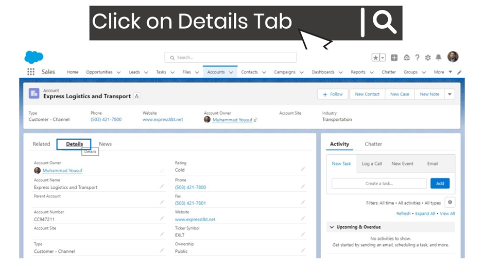
Task: Open more account actions dropdown arrow
Action: click(x=450, y=94)
